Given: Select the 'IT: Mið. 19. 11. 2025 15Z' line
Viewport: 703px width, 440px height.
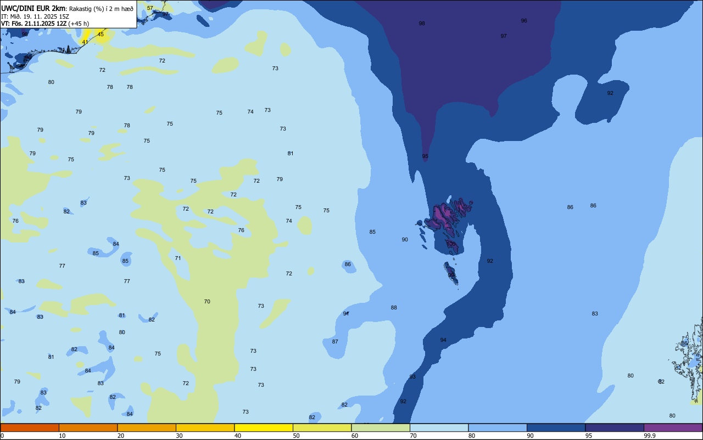Looking at the screenshot, I should (x=35, y=16).
